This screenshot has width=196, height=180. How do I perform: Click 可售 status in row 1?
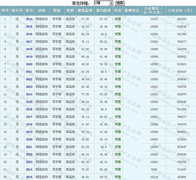click(x=118, y=20)
